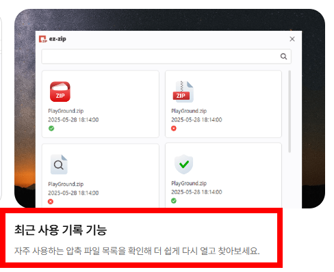Click the ez-zip window title text
Image resolution: width=334 pixels, height=272 pixels.
57,39
